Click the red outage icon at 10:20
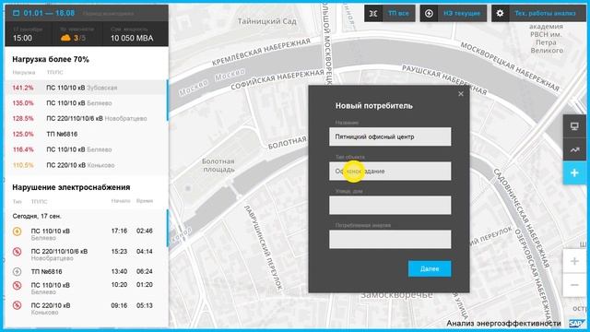The width and height of the screenshot is (590, 332). point(17,285)
